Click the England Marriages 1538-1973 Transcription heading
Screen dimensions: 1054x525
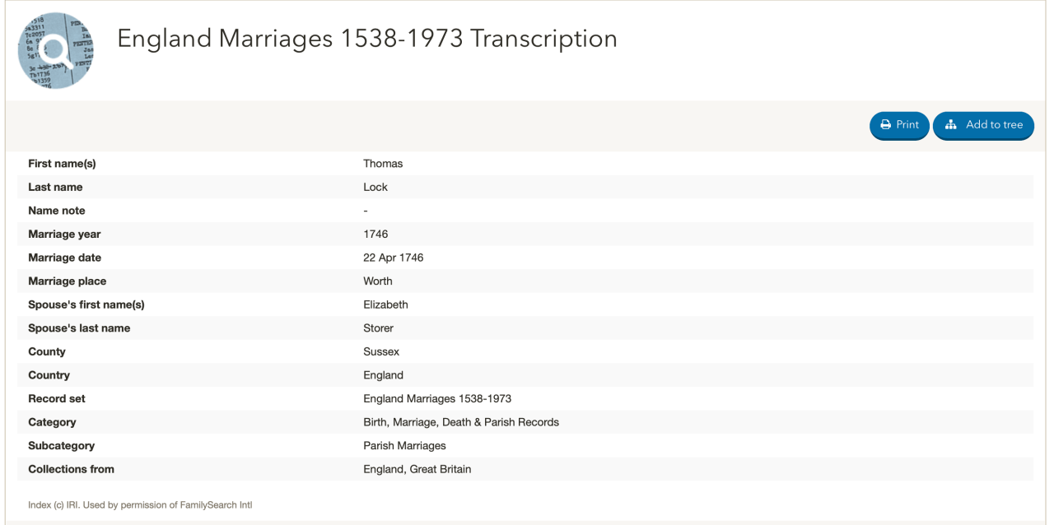click(367, 39)
